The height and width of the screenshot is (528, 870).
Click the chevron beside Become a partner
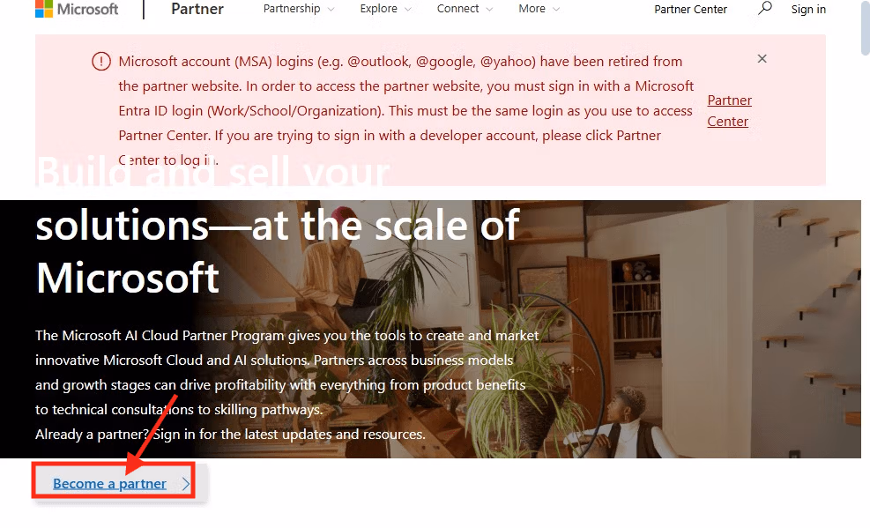click(x=186, y=484)
